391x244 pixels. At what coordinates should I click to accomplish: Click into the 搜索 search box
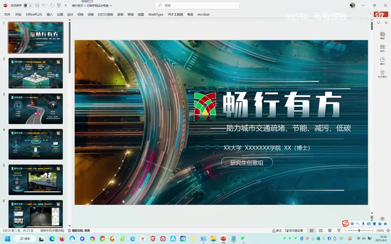pyautogui.click(x=197, y=5)
